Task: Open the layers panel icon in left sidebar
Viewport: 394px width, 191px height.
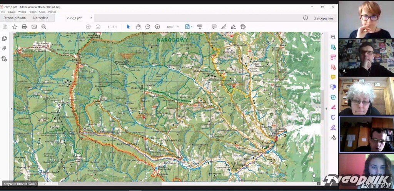Action: pos(4,59)
